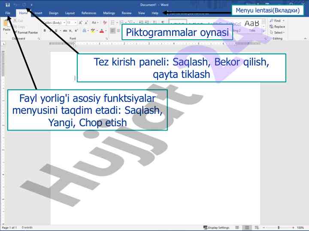Open the Font dialog launcher
Image resolution: width=309 pixels, height=231 pixels.
(x=107, y=39)
